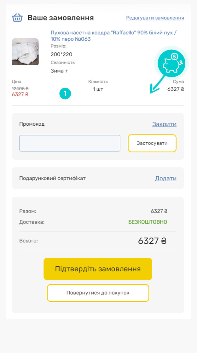Click the piggy bank savings icon
The width and height of the screenshot is (197, 353).
171,62
